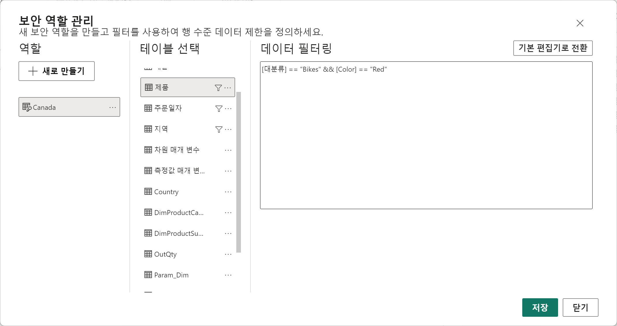Select the DimProductCa... table entry

[x=179, y=212]
